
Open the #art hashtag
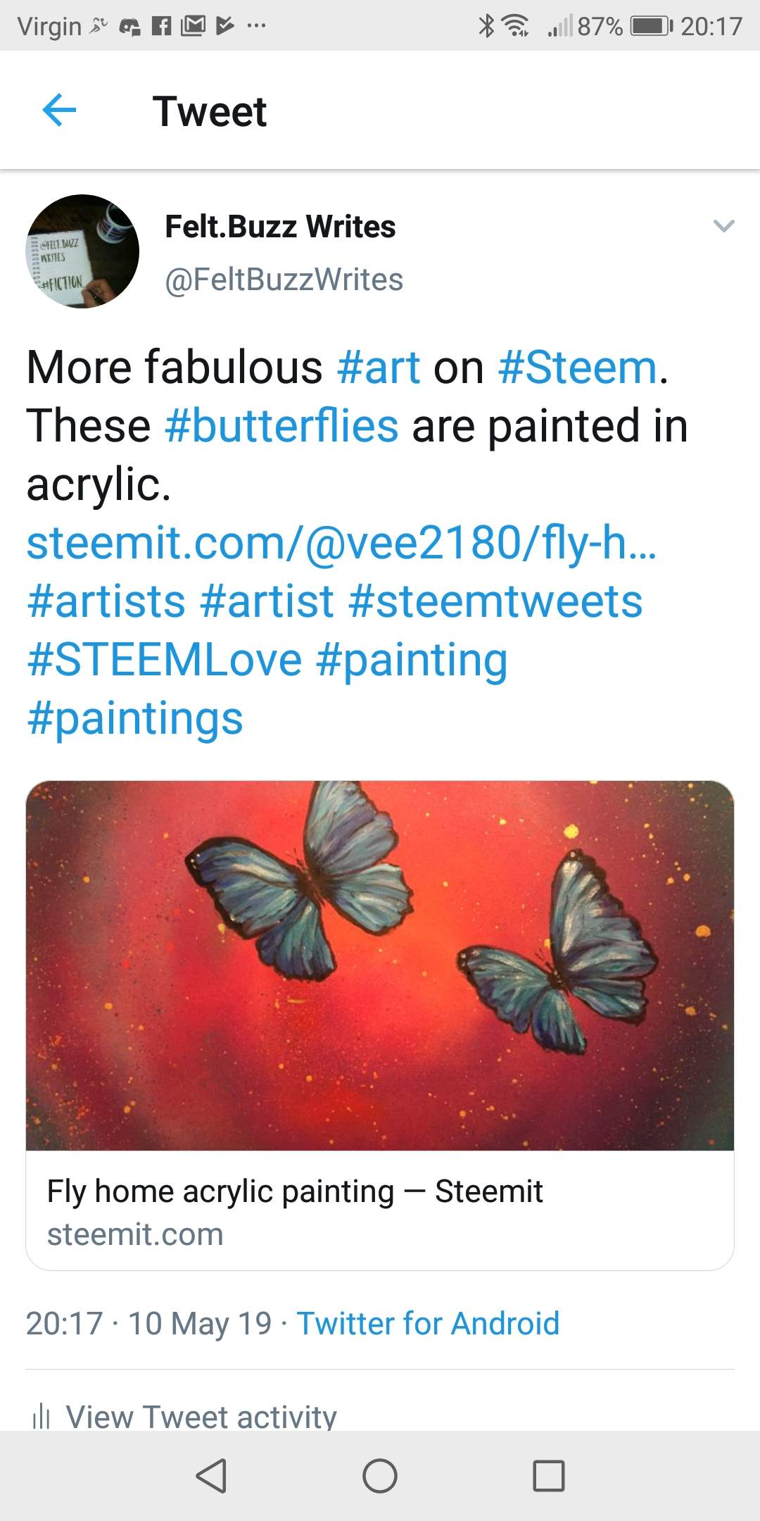click(x=379, y=368)
